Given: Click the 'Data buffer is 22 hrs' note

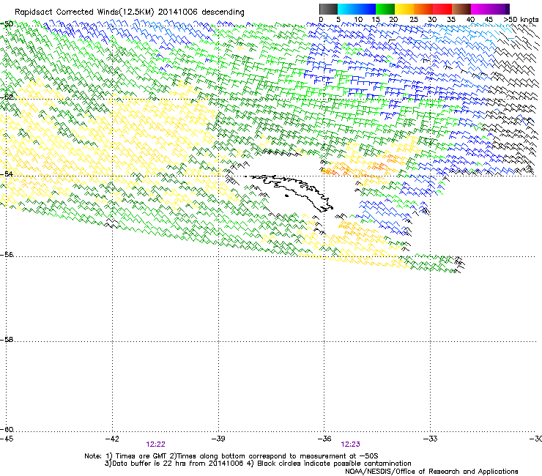Looking at the screenshot, I should [x=258, y=464].
